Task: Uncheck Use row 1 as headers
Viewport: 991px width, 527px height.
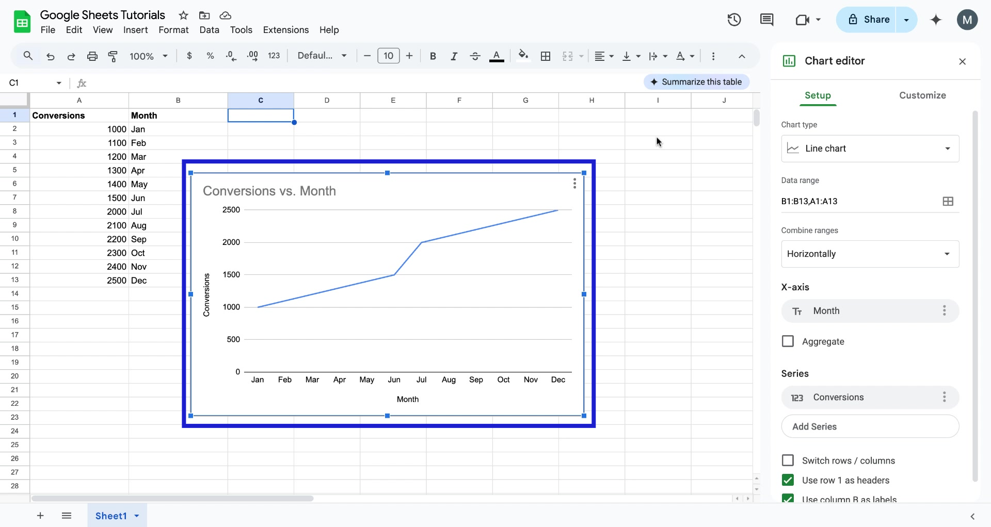Action: coord(788,480)
